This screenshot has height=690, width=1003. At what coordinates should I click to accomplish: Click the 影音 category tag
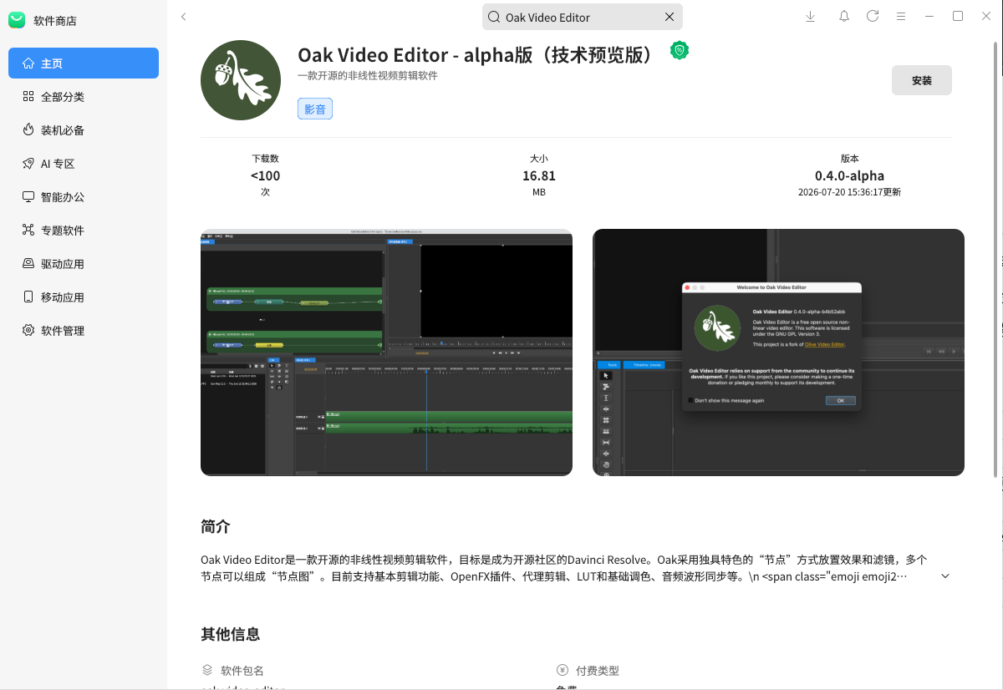point(315,109)
